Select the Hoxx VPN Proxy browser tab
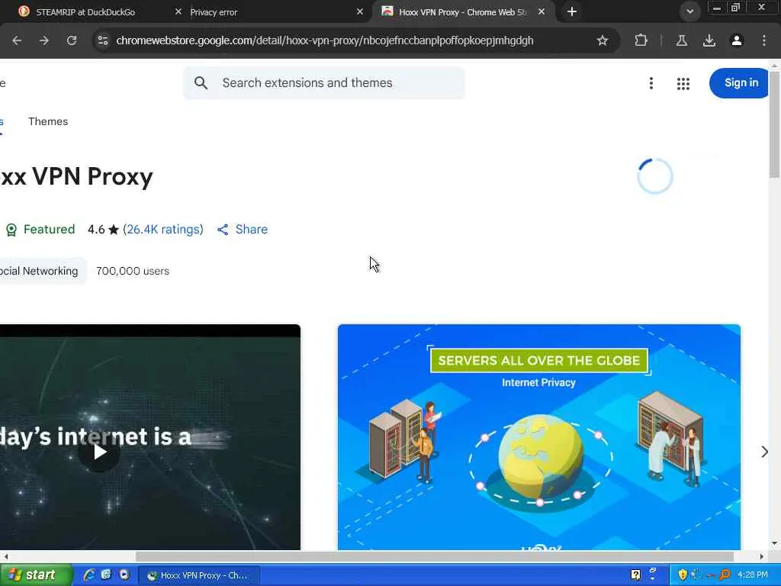781x586 pixels. click(461, 12)
